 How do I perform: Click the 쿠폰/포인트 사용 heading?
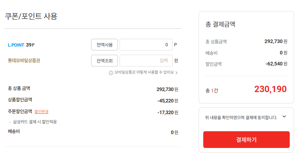[31, 16]
